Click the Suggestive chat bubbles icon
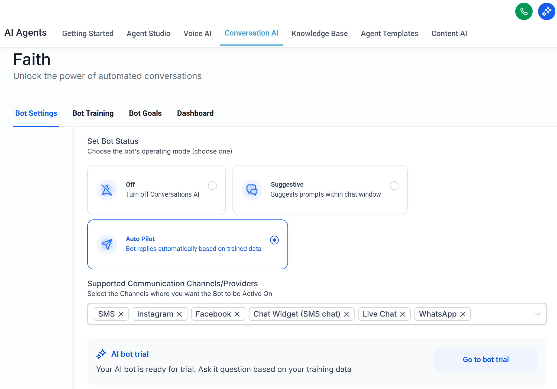557x389 pixels. [x=252, y=190]
